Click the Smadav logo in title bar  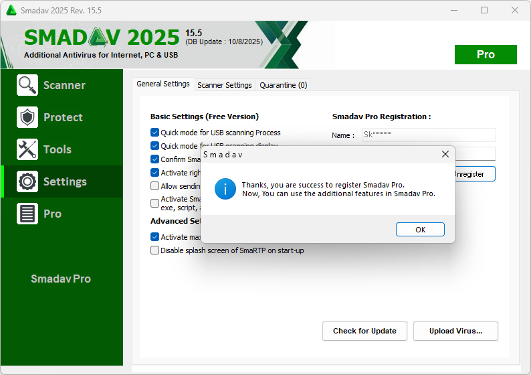coord(11,10)
